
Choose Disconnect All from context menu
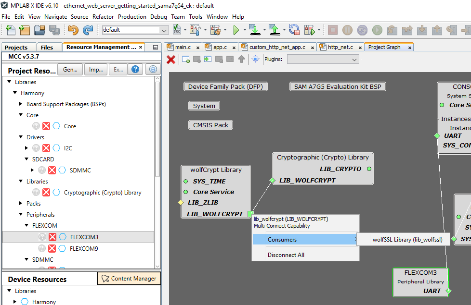[286, 255]
